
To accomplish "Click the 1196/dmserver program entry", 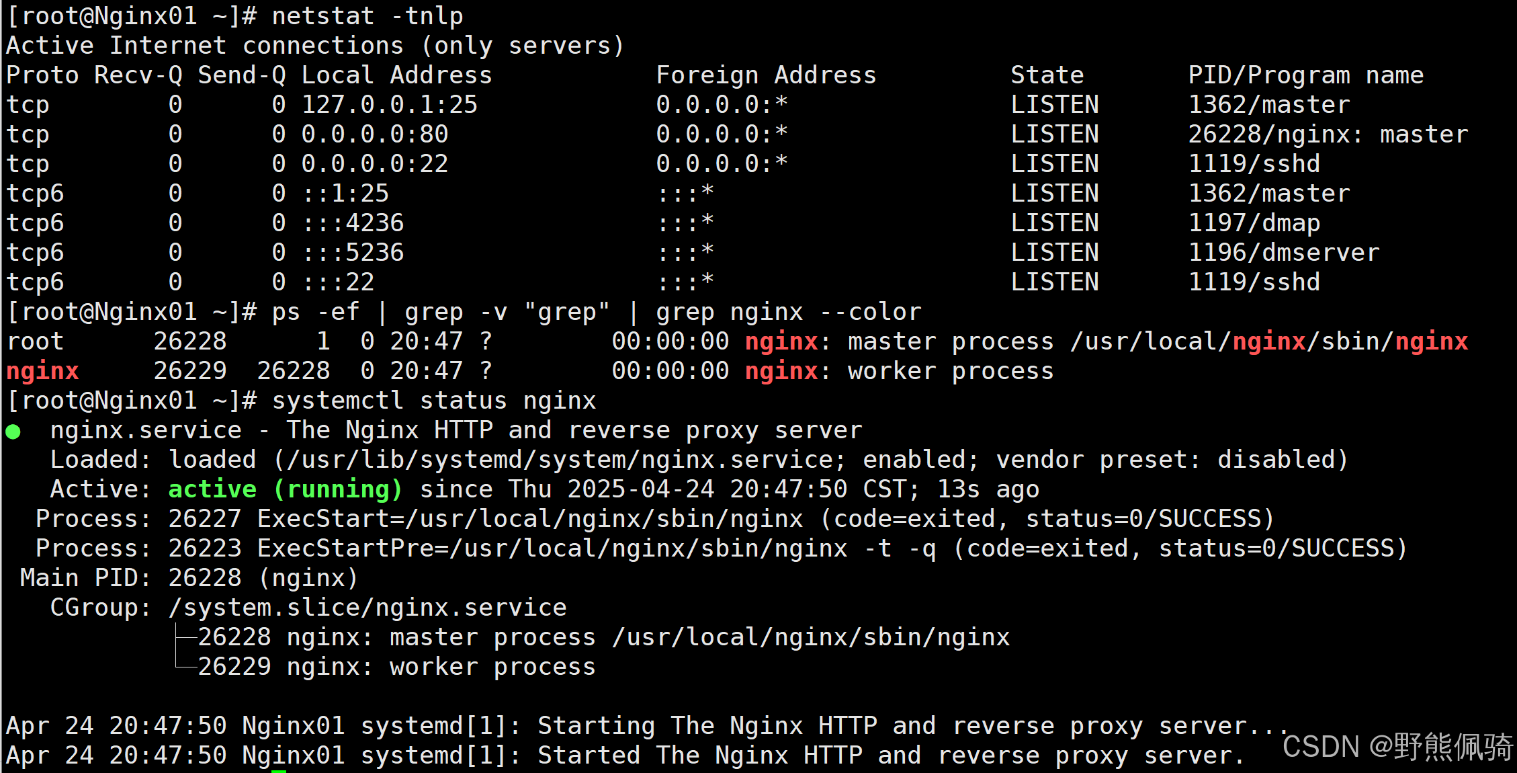I will click(1283, 253).
